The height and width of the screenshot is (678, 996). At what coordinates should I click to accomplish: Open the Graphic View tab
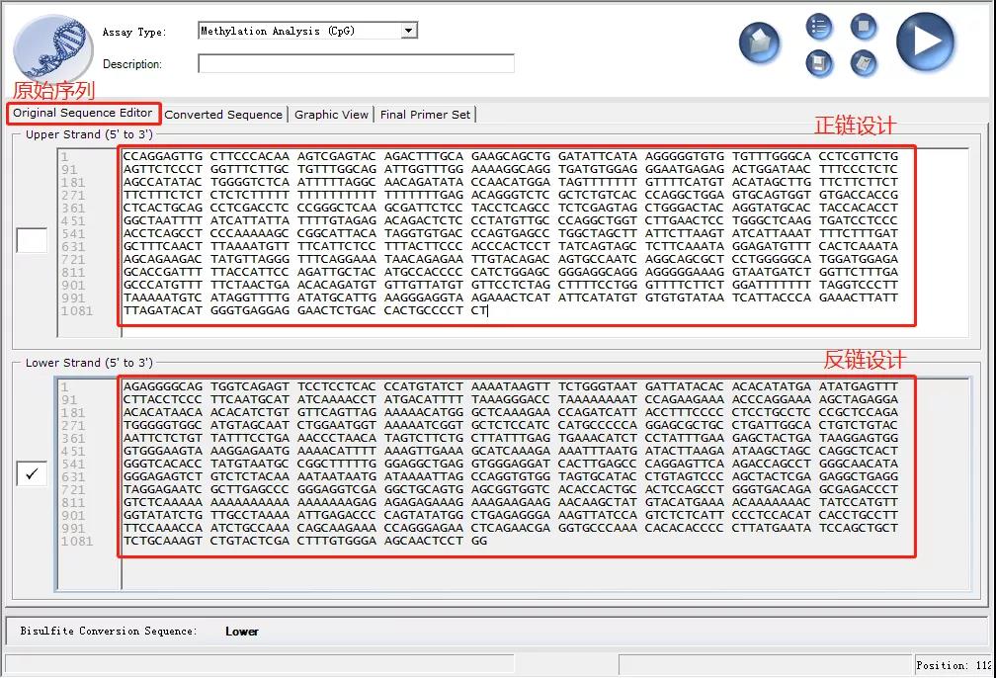pos(331,115)
